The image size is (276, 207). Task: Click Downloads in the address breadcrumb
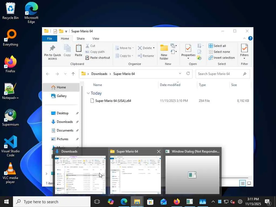99,74
